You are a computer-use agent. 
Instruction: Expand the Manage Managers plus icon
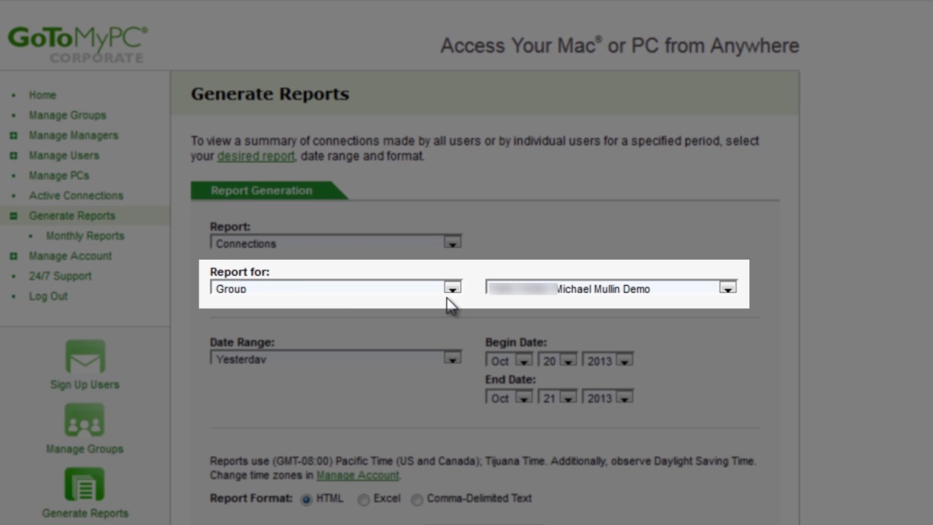[x=13, y=136]
